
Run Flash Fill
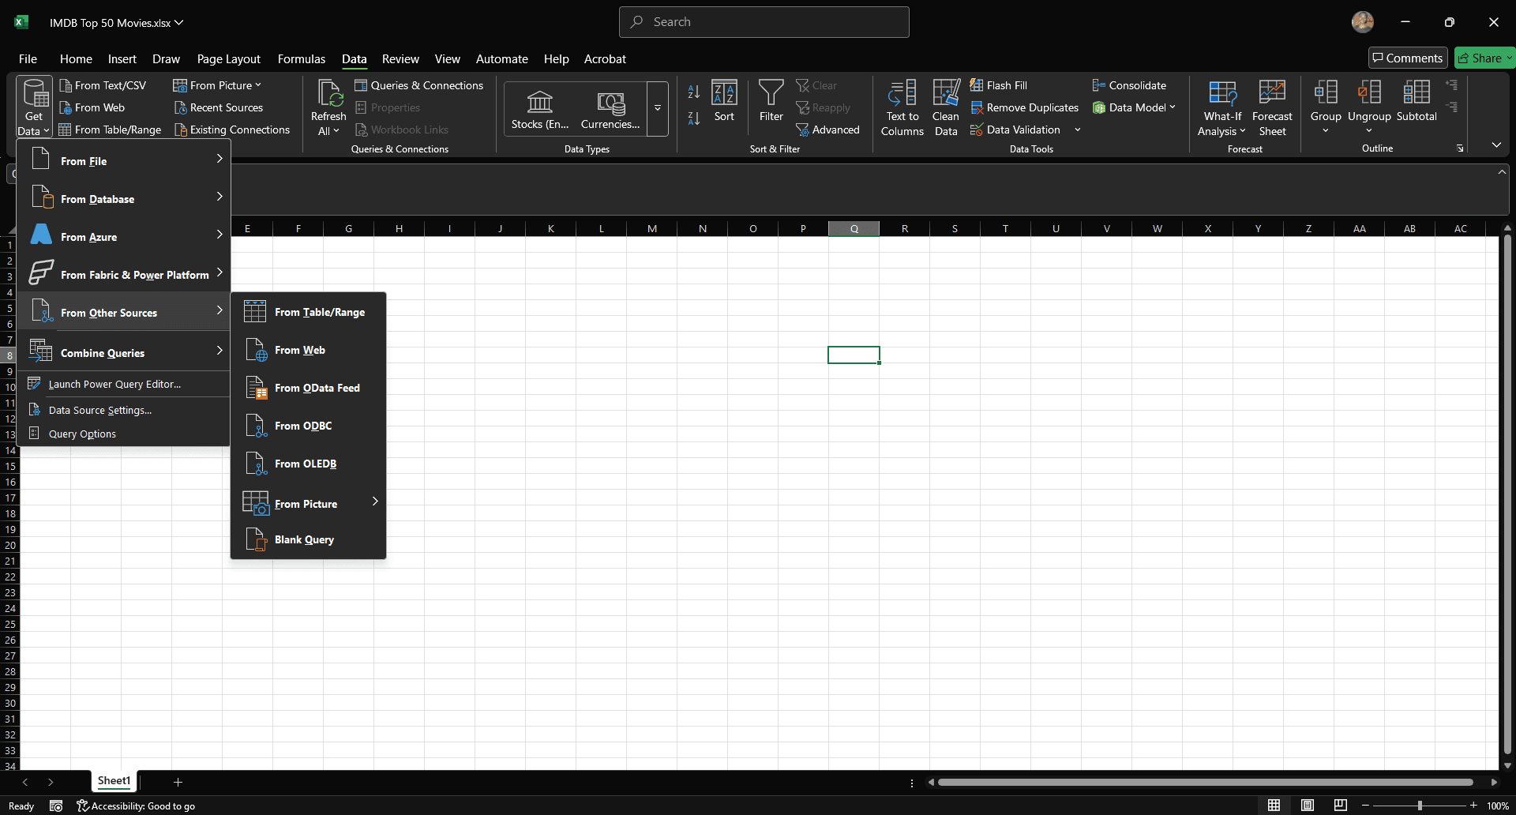click(x=999, y=85)
